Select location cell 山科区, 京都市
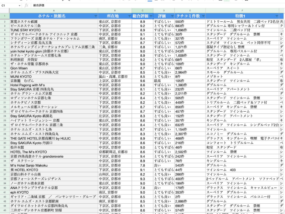Screen dimensions: 285x214 [115, 174]
